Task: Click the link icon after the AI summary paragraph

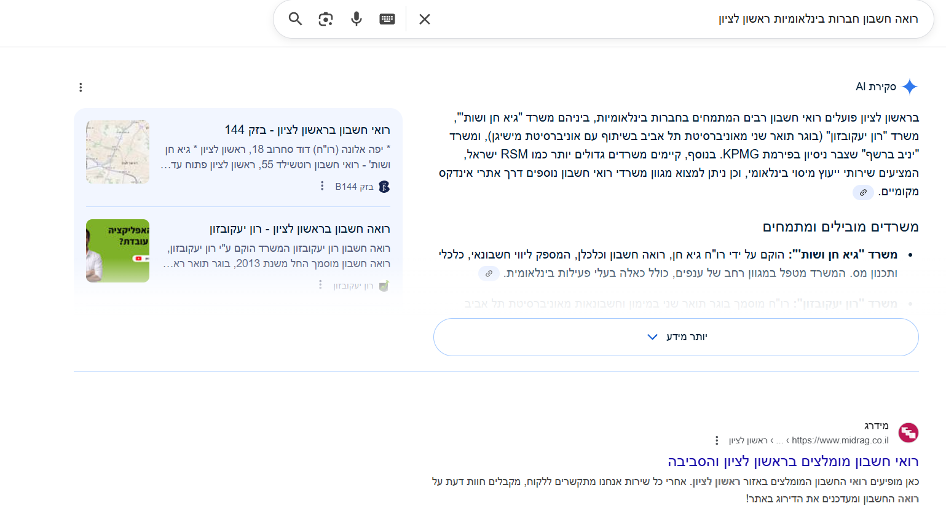Action: click(x=863, y=192)
